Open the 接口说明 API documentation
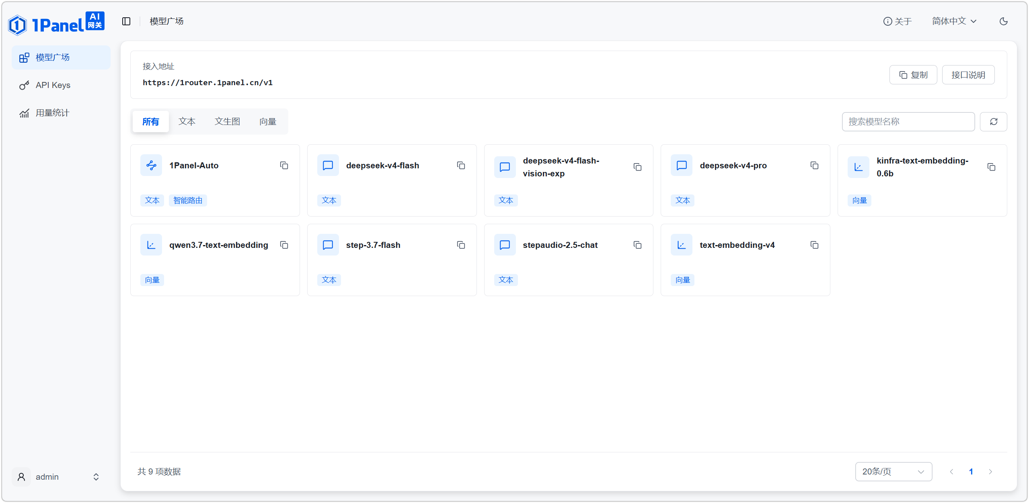This screenshot has width=1029, height=503. 968,75
